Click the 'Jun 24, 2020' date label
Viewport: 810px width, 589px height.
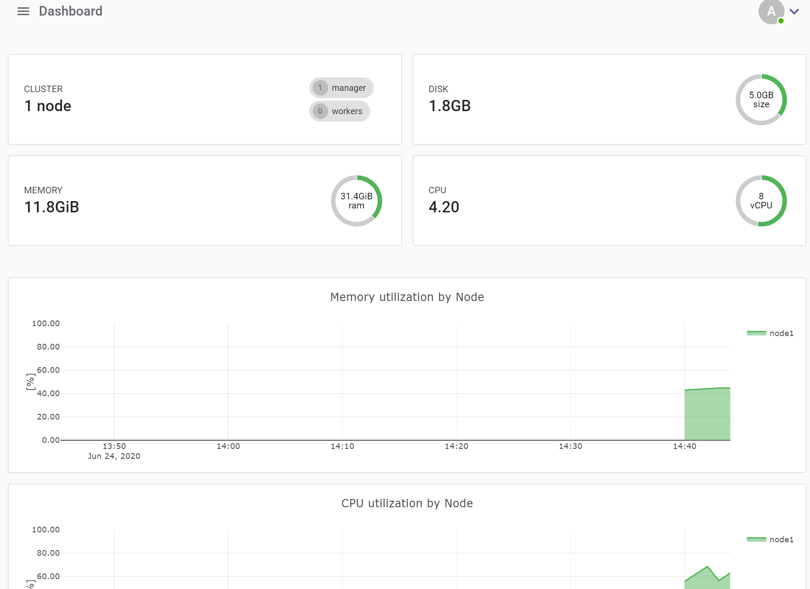click(x=114, y=456)
